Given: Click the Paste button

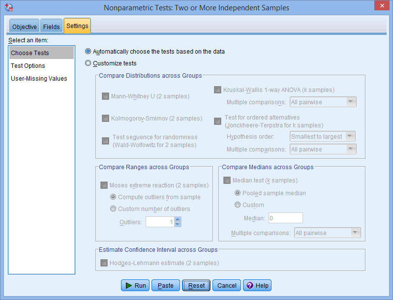Looking at the screenshot, I should (x=166, y=285).
